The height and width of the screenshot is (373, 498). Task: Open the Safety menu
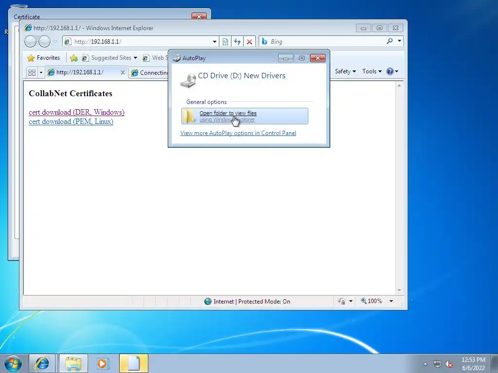pyautogui.click(x=345, y=71)
